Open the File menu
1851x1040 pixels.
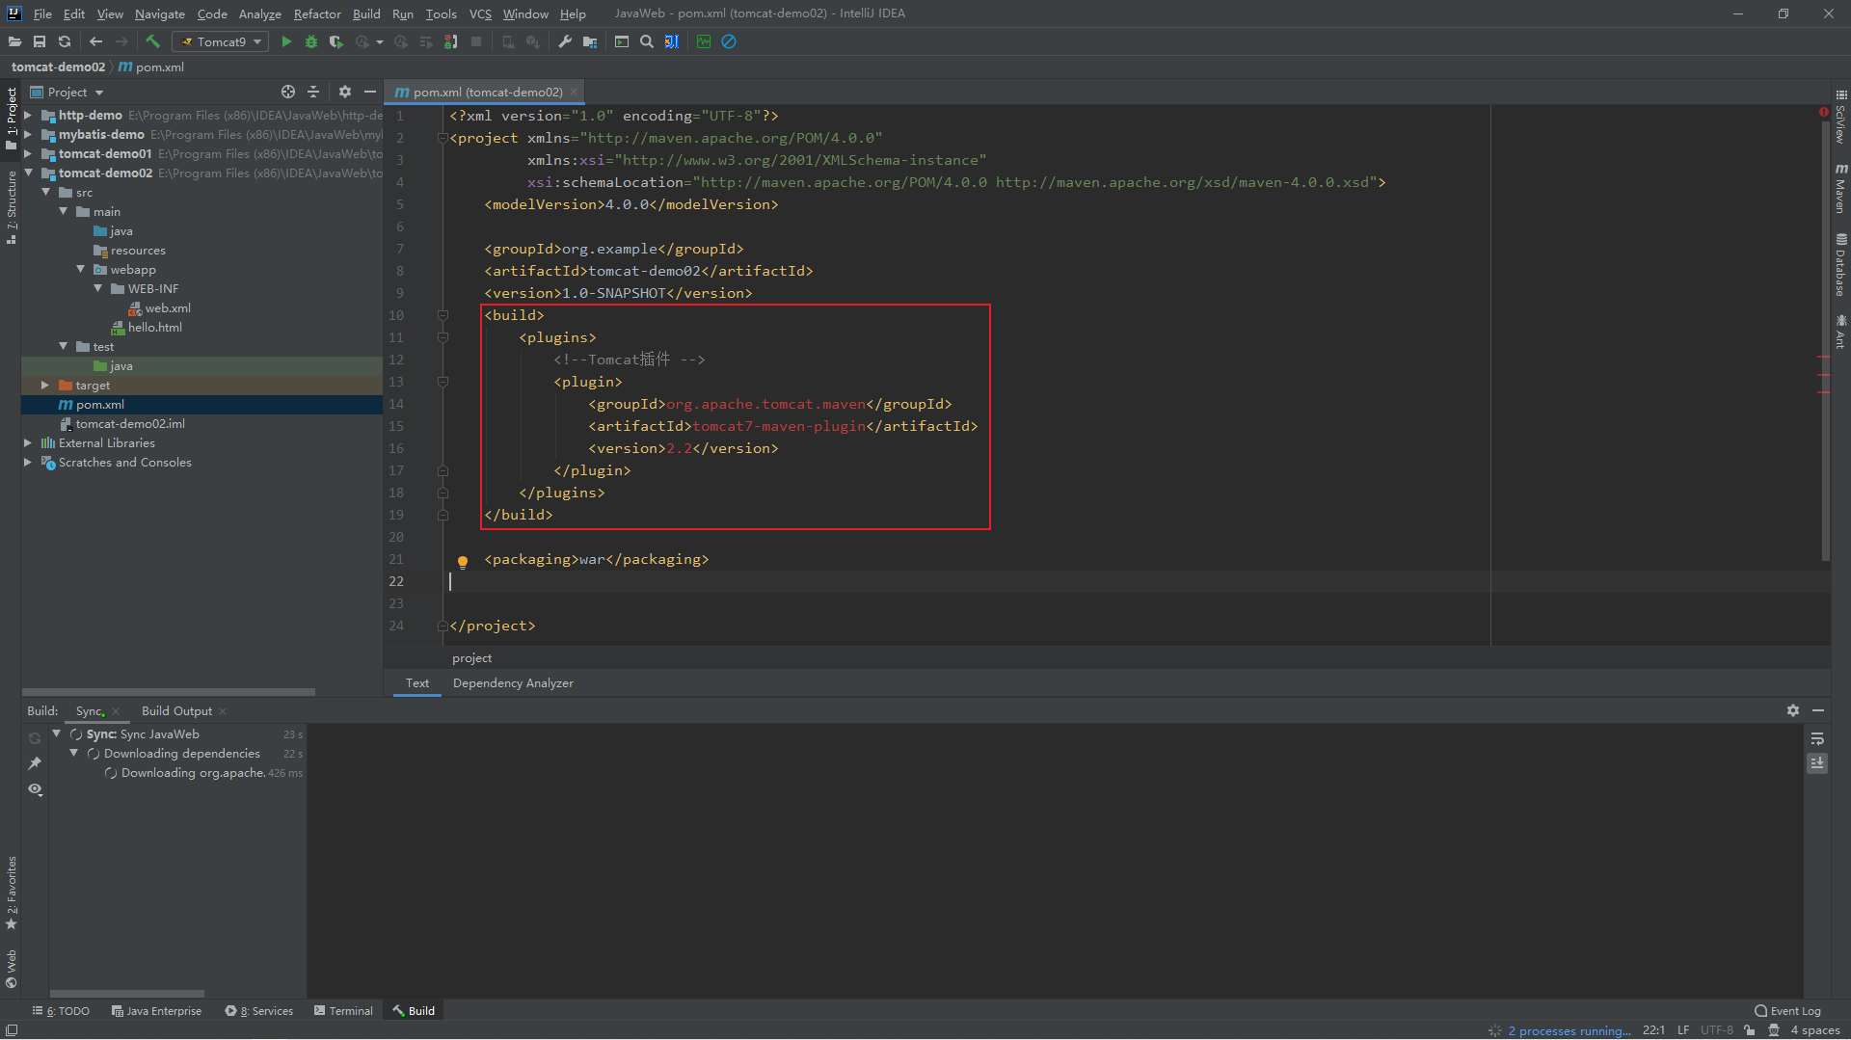42,13
